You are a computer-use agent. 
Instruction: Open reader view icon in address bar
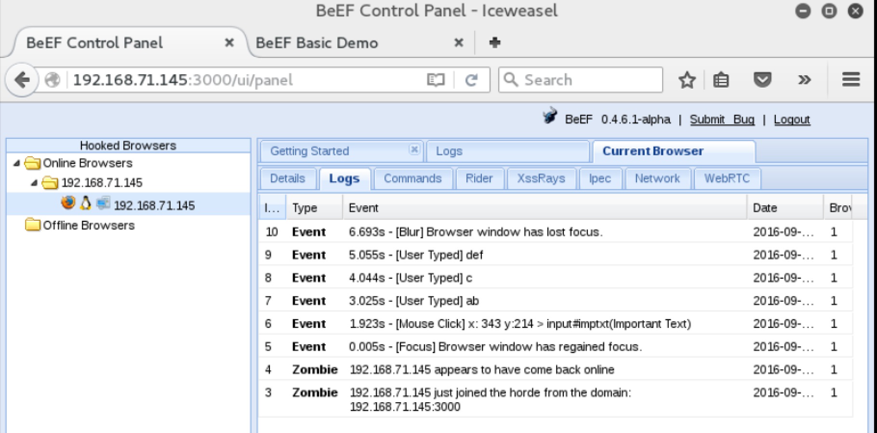[436, 80]
